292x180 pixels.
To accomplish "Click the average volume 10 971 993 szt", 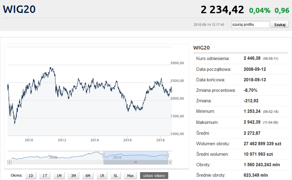I will [258, 154].
